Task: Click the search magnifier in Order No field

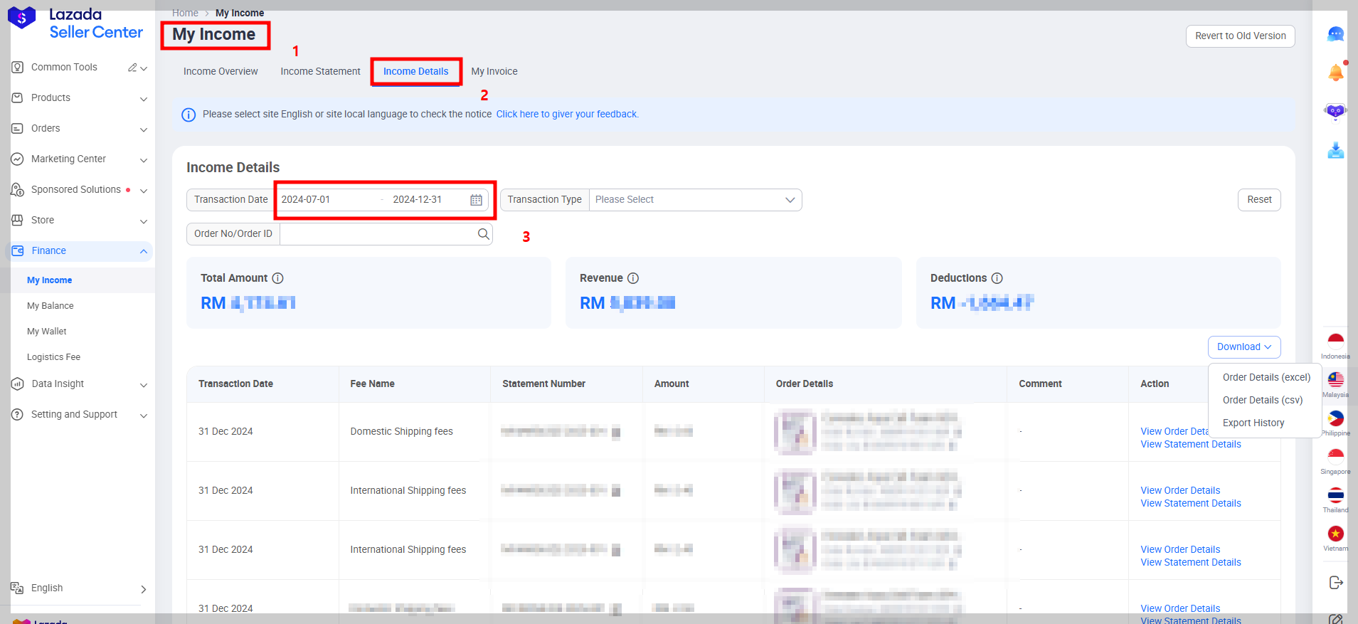Action: [483, 233]
